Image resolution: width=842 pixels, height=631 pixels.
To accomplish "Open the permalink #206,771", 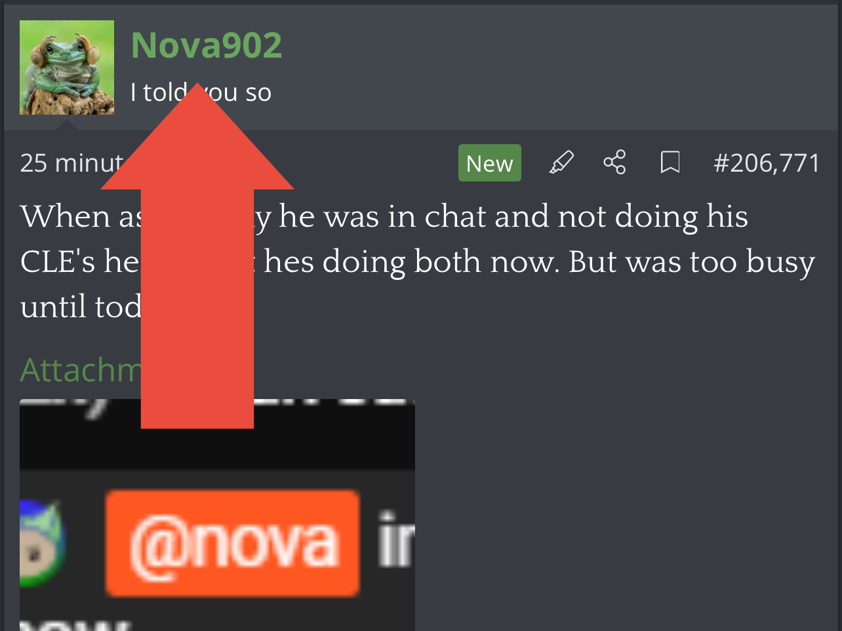I will [x=767, y=163].
